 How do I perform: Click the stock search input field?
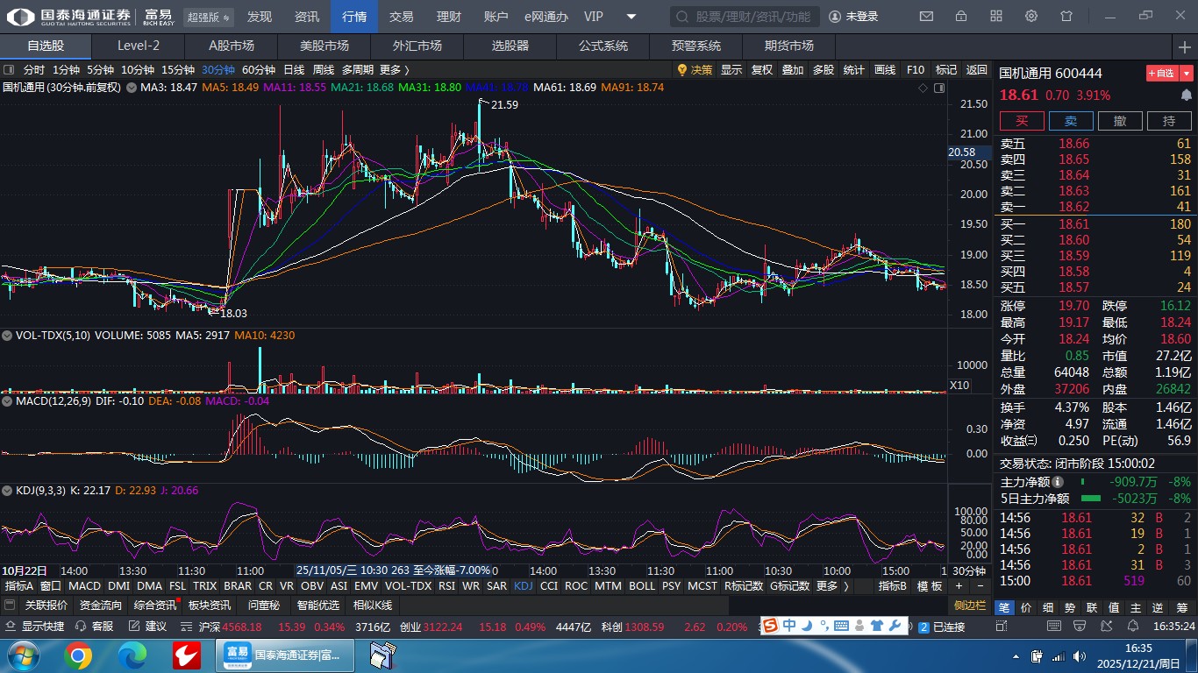point(745,17)
